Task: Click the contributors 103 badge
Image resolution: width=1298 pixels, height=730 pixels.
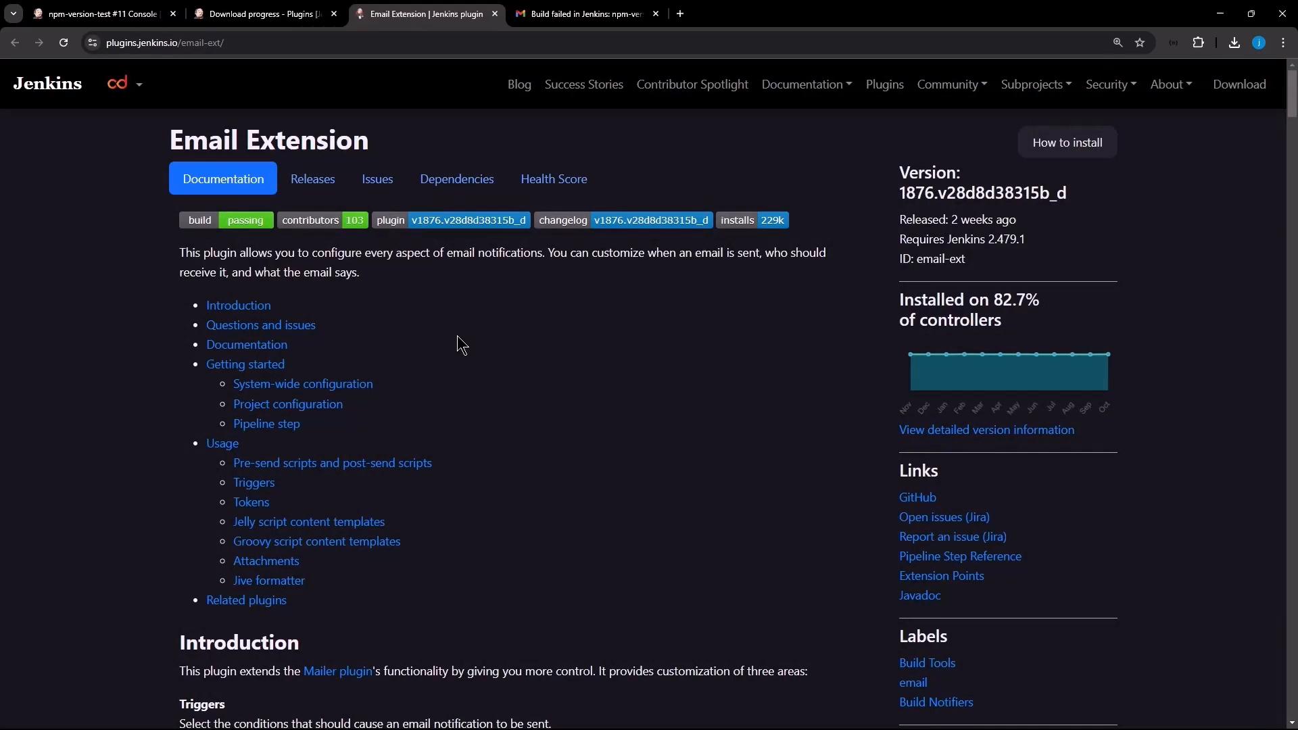Action: pyautogui.click(x=322, y=220)
